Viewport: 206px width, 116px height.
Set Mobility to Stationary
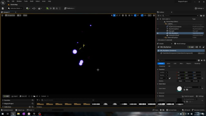[188, 81]
